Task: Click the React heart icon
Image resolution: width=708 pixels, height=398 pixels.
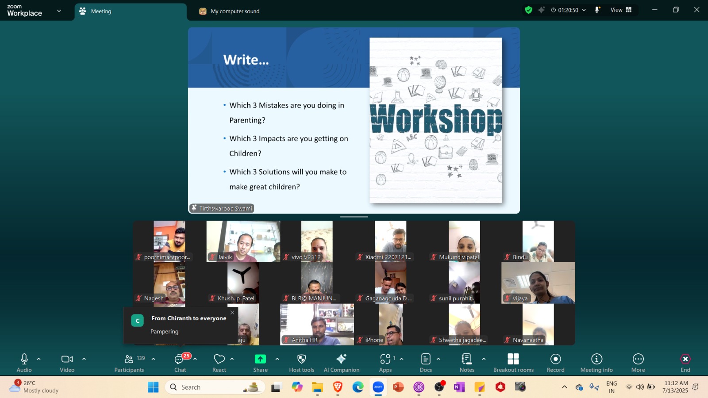Action: [x=219, y=360]
